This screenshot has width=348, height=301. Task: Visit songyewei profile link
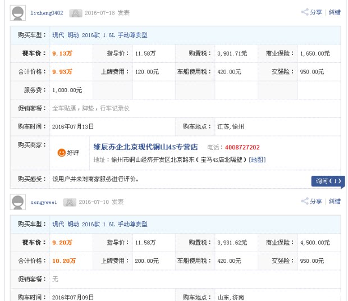tap(44, 202)
